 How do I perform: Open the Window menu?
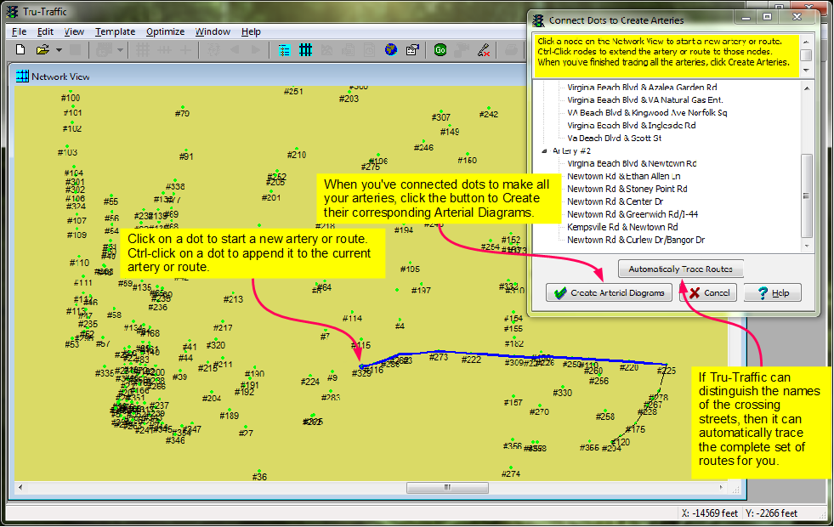tap(213, 31)
